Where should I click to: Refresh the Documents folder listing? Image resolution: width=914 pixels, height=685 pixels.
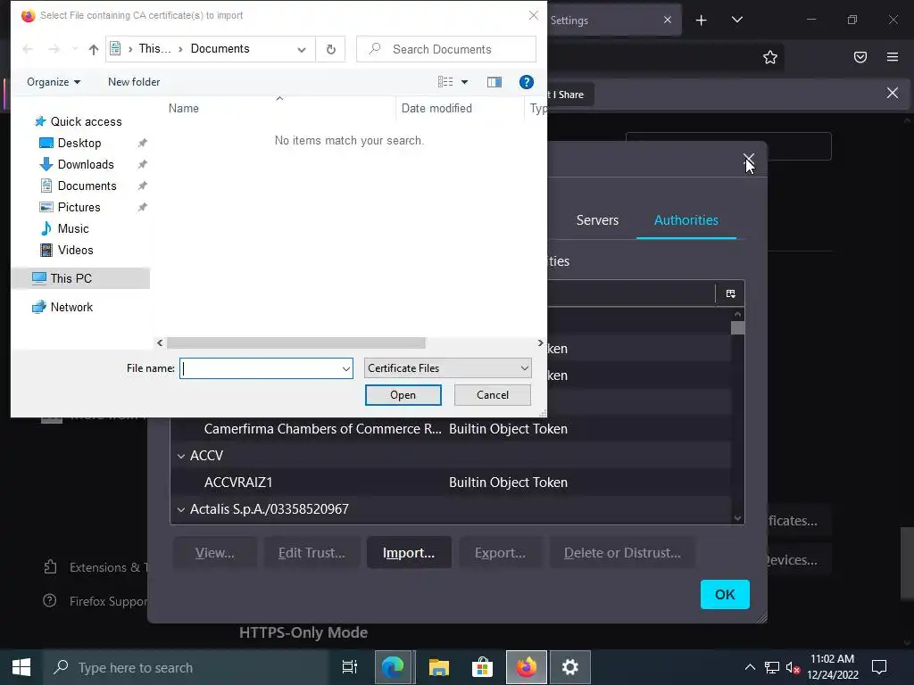pos(330,50)
